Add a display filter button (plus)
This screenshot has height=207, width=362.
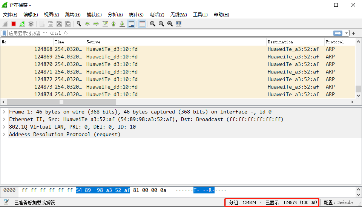353,33
